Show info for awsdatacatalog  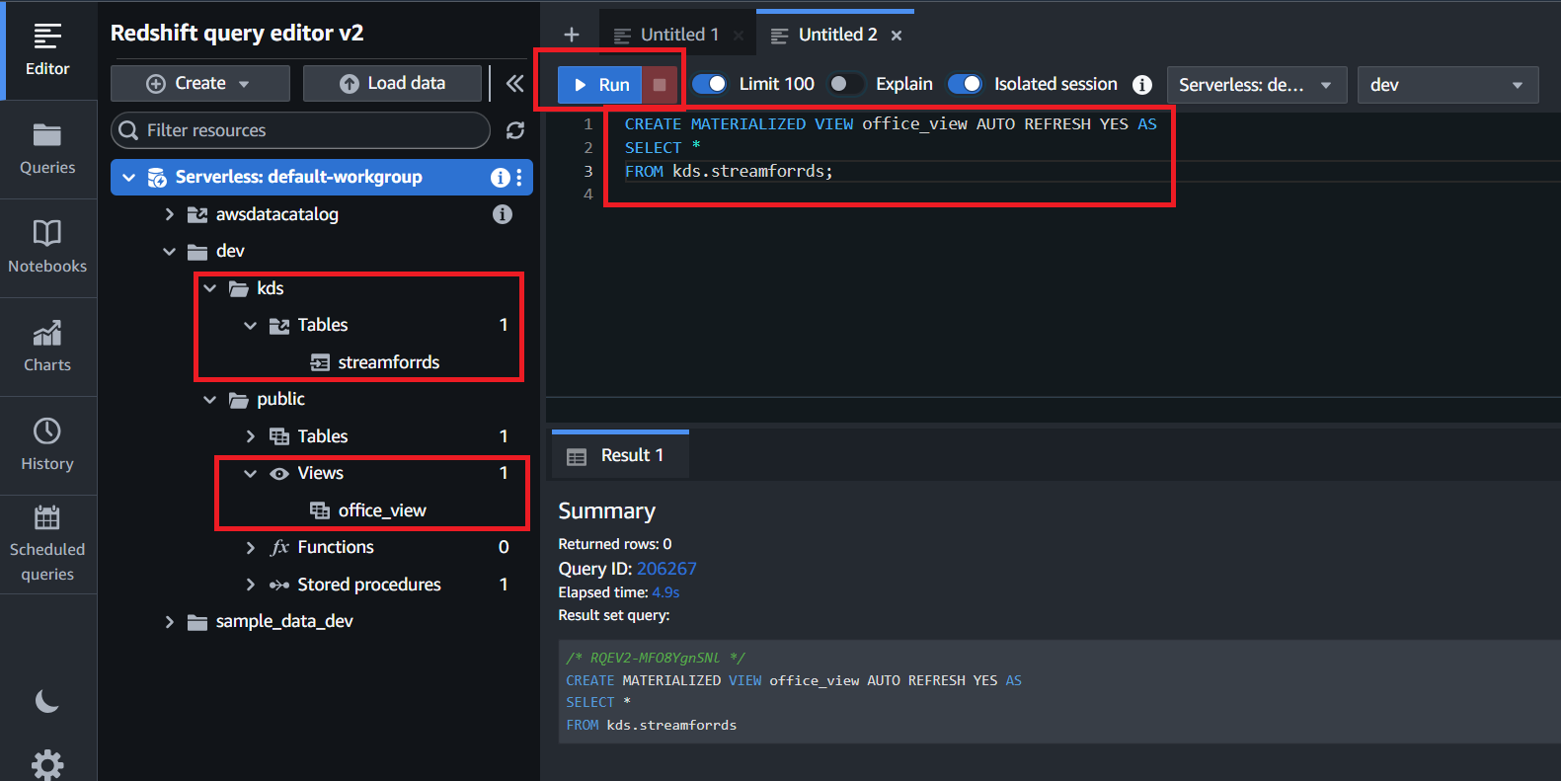click(x=503, y=214)
